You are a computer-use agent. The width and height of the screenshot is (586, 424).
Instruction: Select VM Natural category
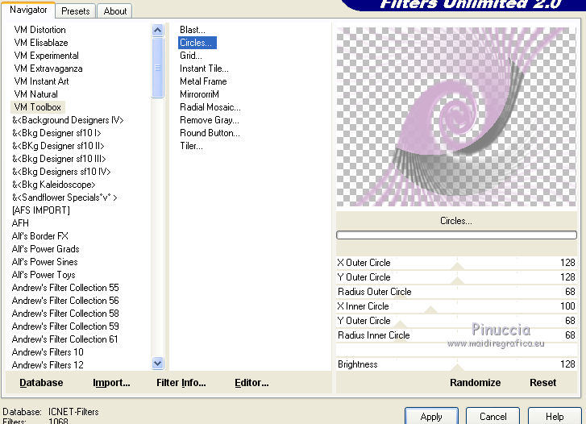[x=36, y=94]
